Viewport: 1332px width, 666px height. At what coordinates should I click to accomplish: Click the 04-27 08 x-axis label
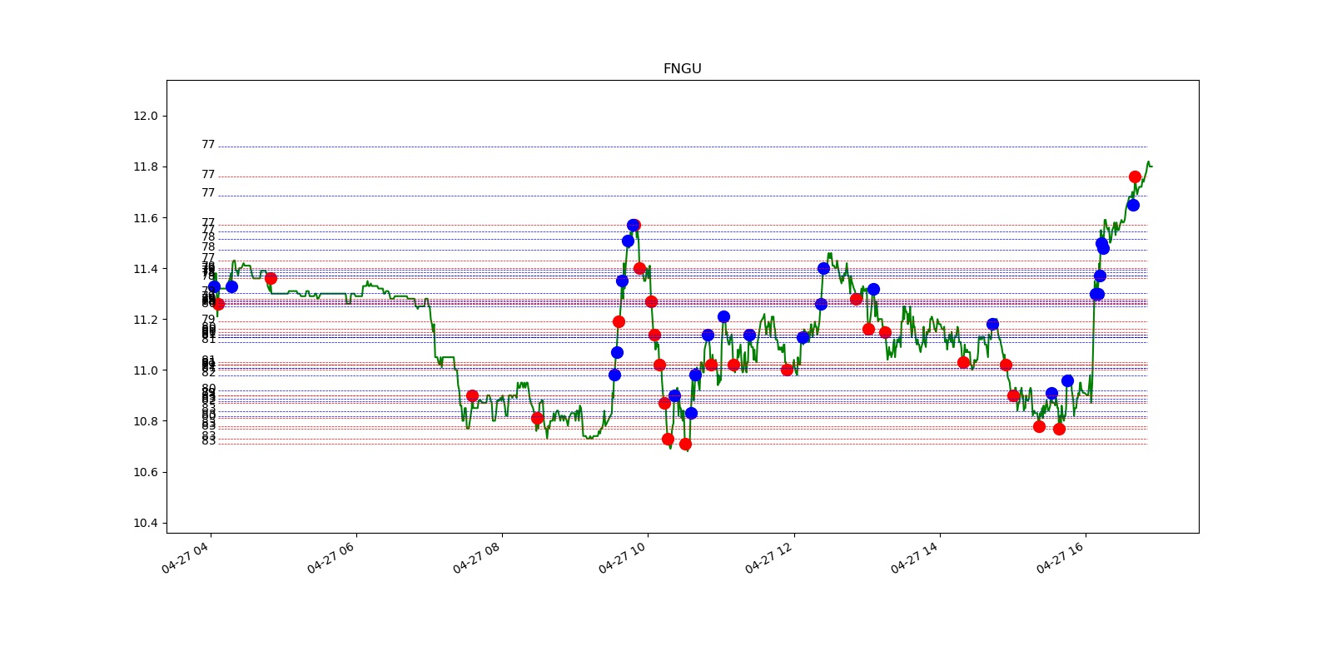click(476, 557)
